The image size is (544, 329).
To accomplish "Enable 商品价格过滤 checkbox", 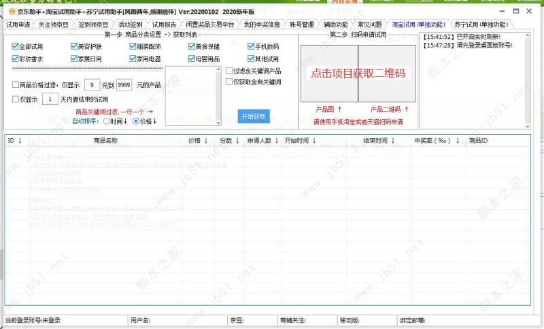I will tap(15, 84).
